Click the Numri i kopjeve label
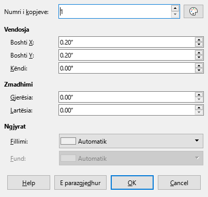Viewport: 208px width, 197px height. pyautogui.click(x=26, y=12)
